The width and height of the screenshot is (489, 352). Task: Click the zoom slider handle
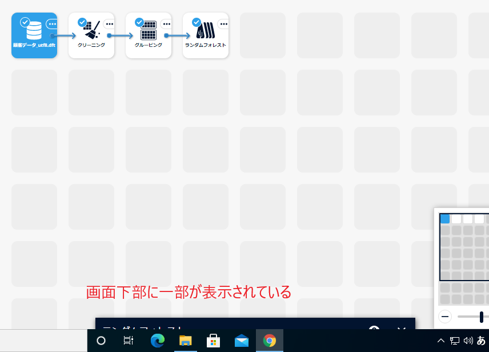point(482,317)
